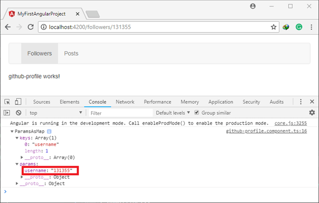The width and height of the screenshot is (319, 203).
Task: Open the DevTools three-dot customize menu
Action: [x=301, y=102]
